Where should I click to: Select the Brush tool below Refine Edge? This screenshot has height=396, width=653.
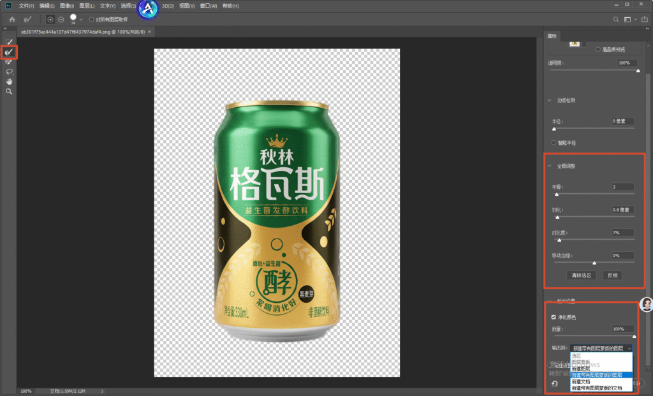[9, 62]
